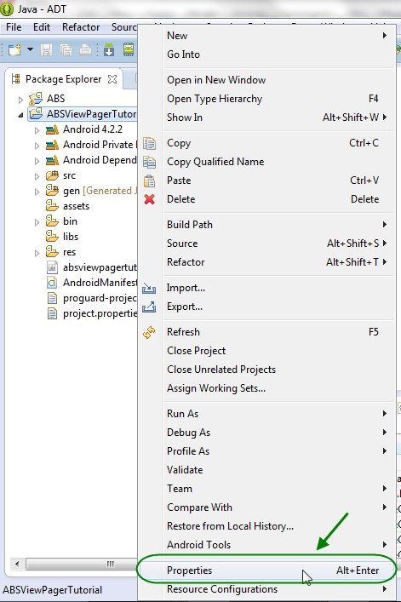Click the Save toolbar icon
The height and width of the screenshot is (602, 401).
pyautogui.click(x=47, y=50)
